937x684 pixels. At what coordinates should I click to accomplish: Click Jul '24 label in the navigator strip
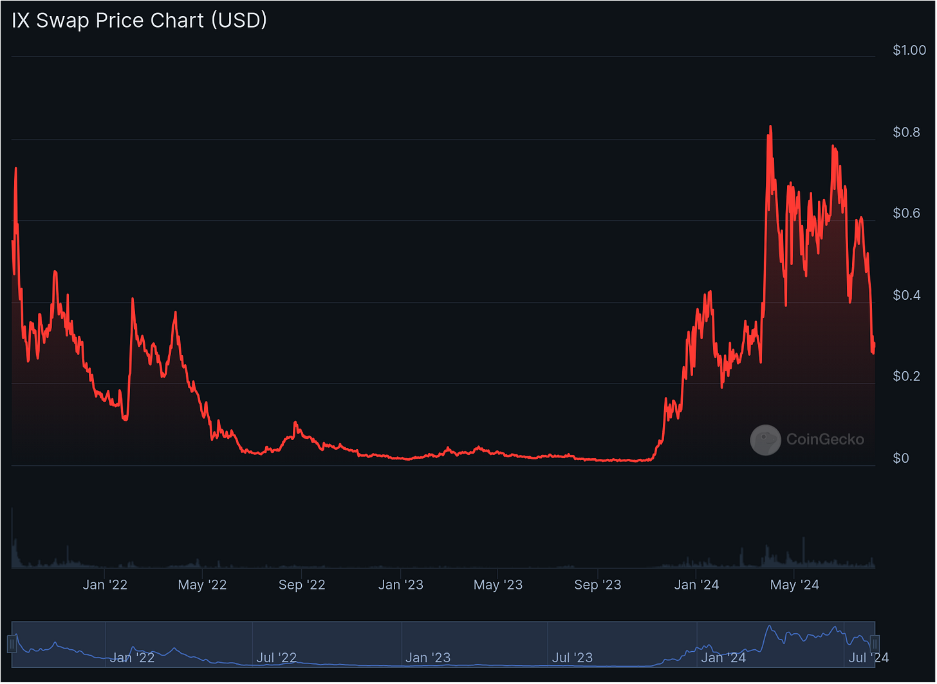[x=869, y=658]
